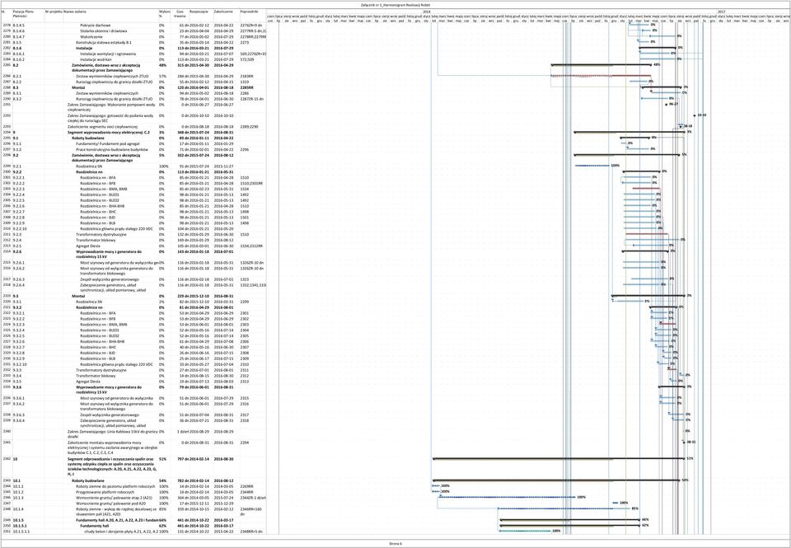Select Zakres Zamawiającego: Wykonanie pompowni wody task

[110, 107]
